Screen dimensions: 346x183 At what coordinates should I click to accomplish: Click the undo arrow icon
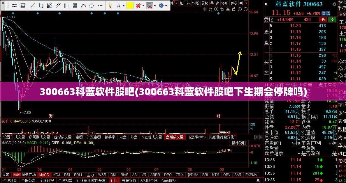point(222,9)
